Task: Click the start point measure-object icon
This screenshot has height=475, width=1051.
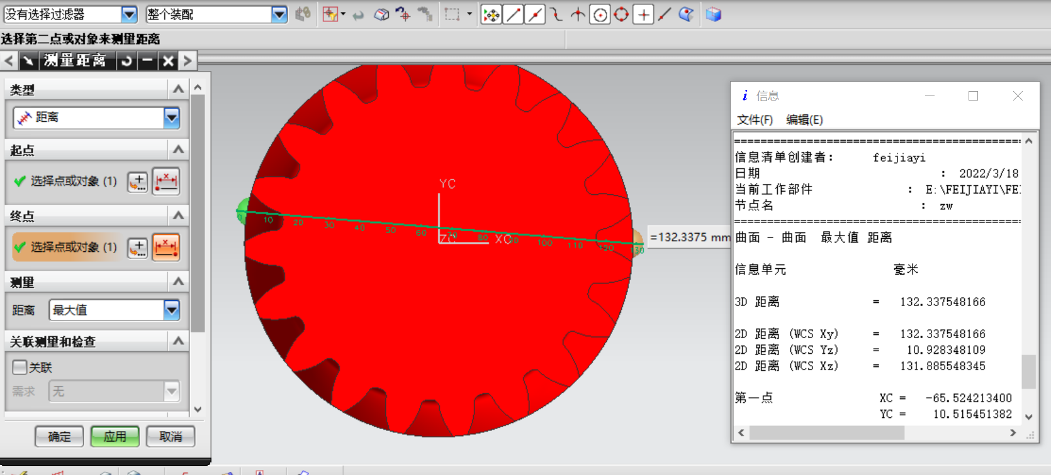Action: (166, 182)
